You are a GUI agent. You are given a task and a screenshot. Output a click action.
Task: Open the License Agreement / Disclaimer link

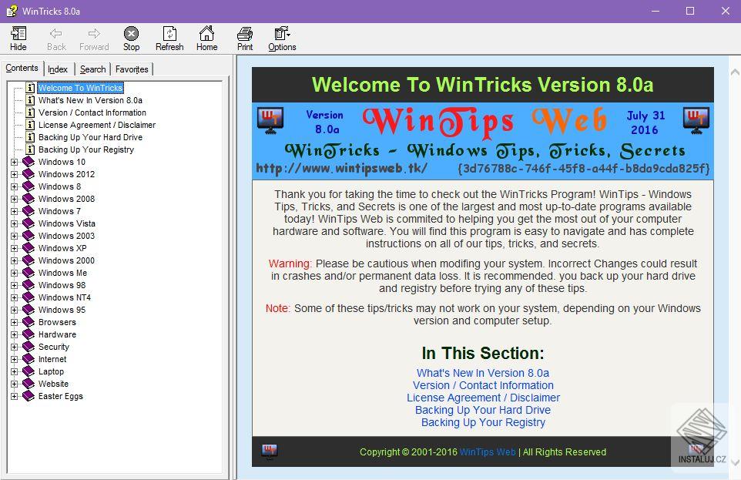tap(483, 398)
